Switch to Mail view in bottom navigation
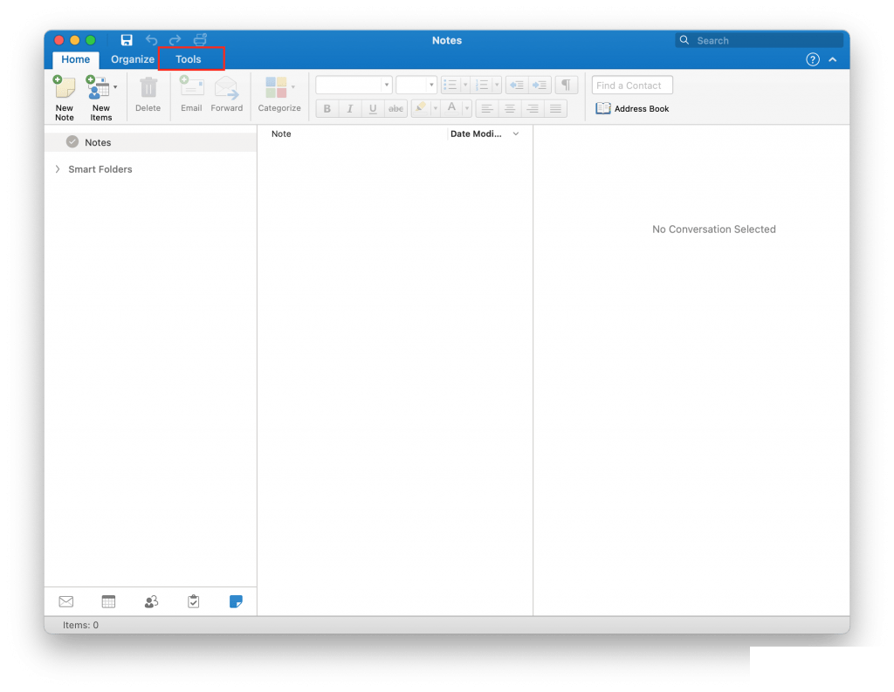Image resolution: width=894 pixels, height=692 pixels. click(65, 601)
